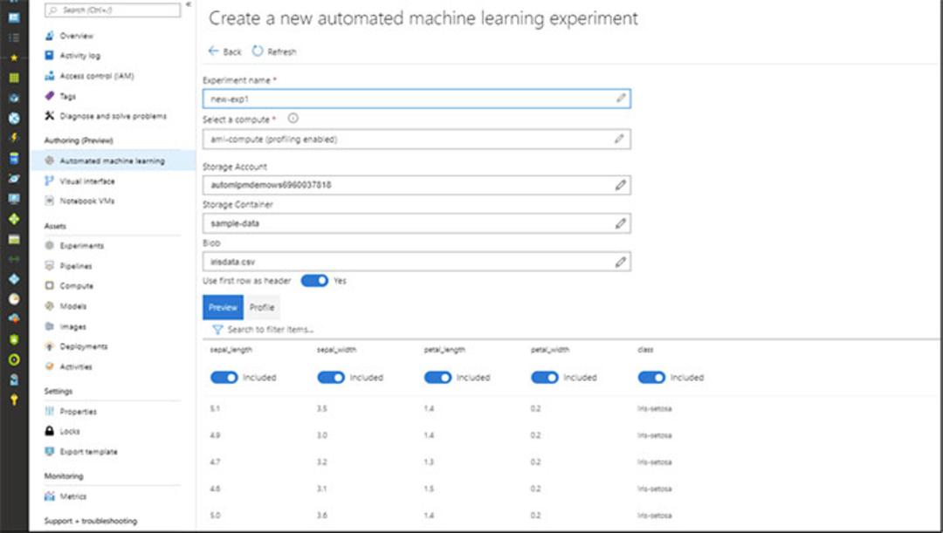Click the Activities icon
943x533 pixels.
coord(49,366)
